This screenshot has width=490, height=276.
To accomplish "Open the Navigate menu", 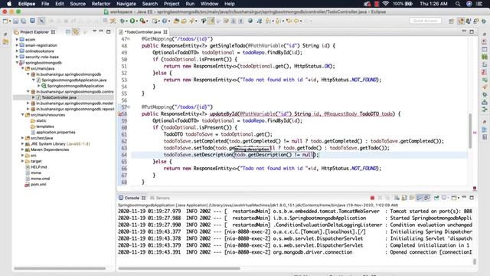I will pos(126,4).
